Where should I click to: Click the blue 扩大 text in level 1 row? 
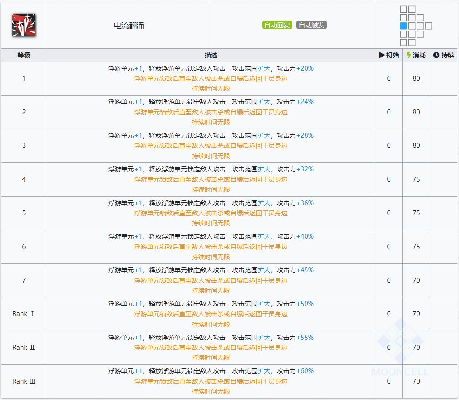tap(264, 68)
